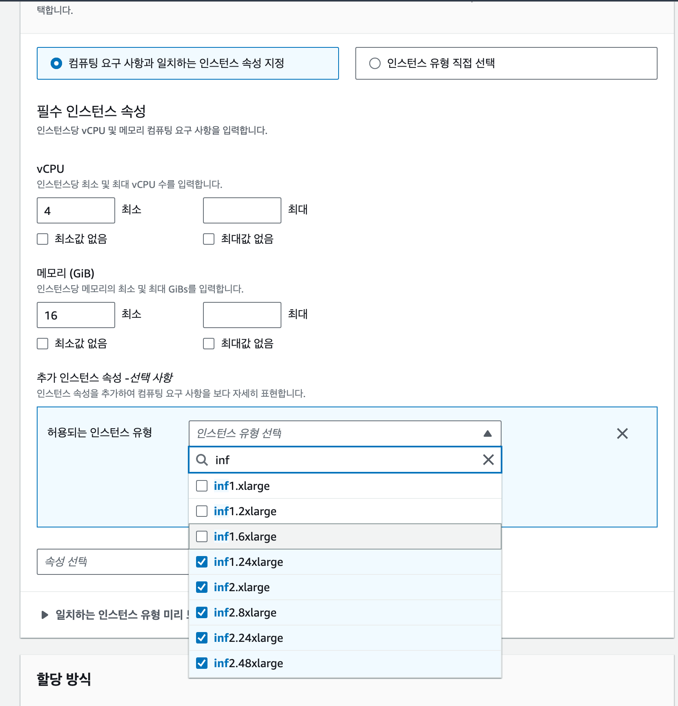Image resolution: width=678 pixels, height=706 pixels.
Task: Click the search magnifier icon in filter box
Action: (x=202, y=460)
